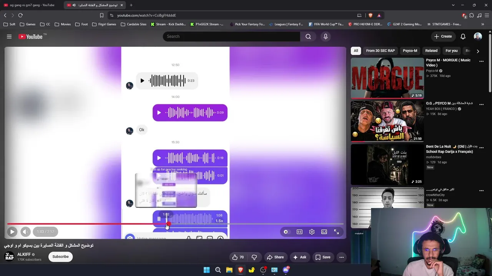Screen dimensions: 492x276
Task: Open Brave Rewards triangle icon
Action: [x=379, y=15]
